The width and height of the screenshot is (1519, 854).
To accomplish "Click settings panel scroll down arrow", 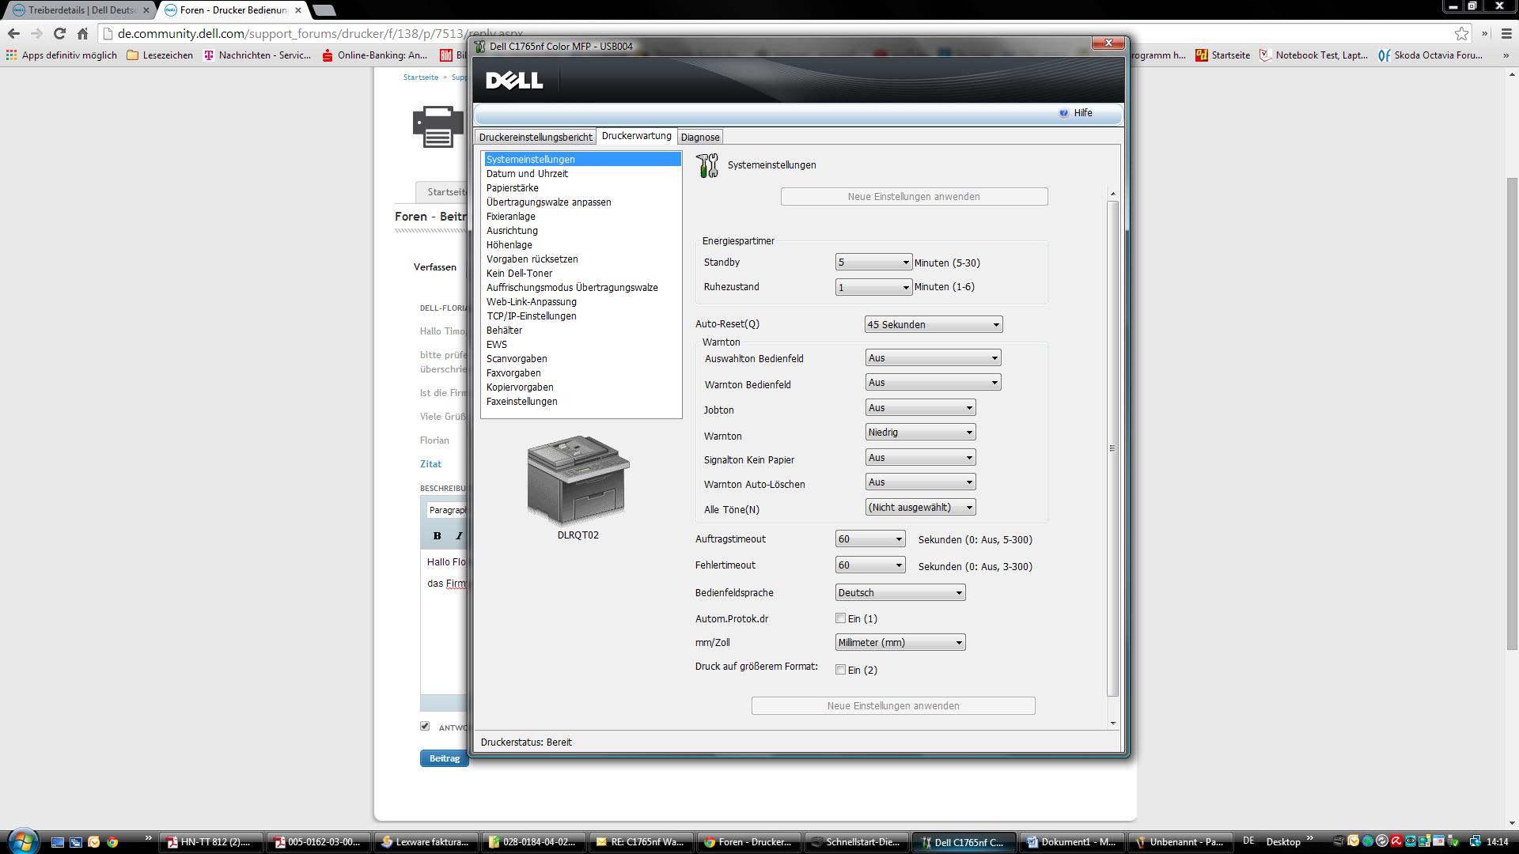I will (x=1112, y=723).
